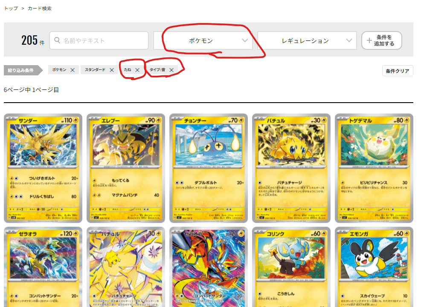Screen dimensions: 421x307
Task: Go to トップ breadcrumb link
Action: [x=11, y=9]
